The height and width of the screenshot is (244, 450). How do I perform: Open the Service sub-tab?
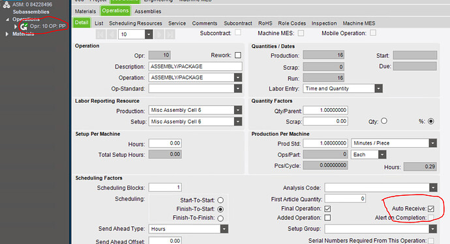coord(177,23)
